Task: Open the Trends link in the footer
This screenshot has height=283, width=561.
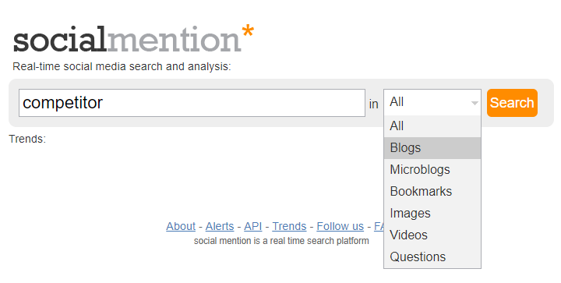Action: pos(289,226)
